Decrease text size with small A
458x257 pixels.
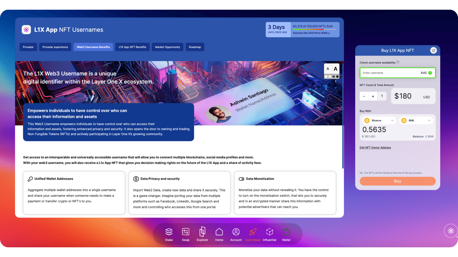pos(328,69)
